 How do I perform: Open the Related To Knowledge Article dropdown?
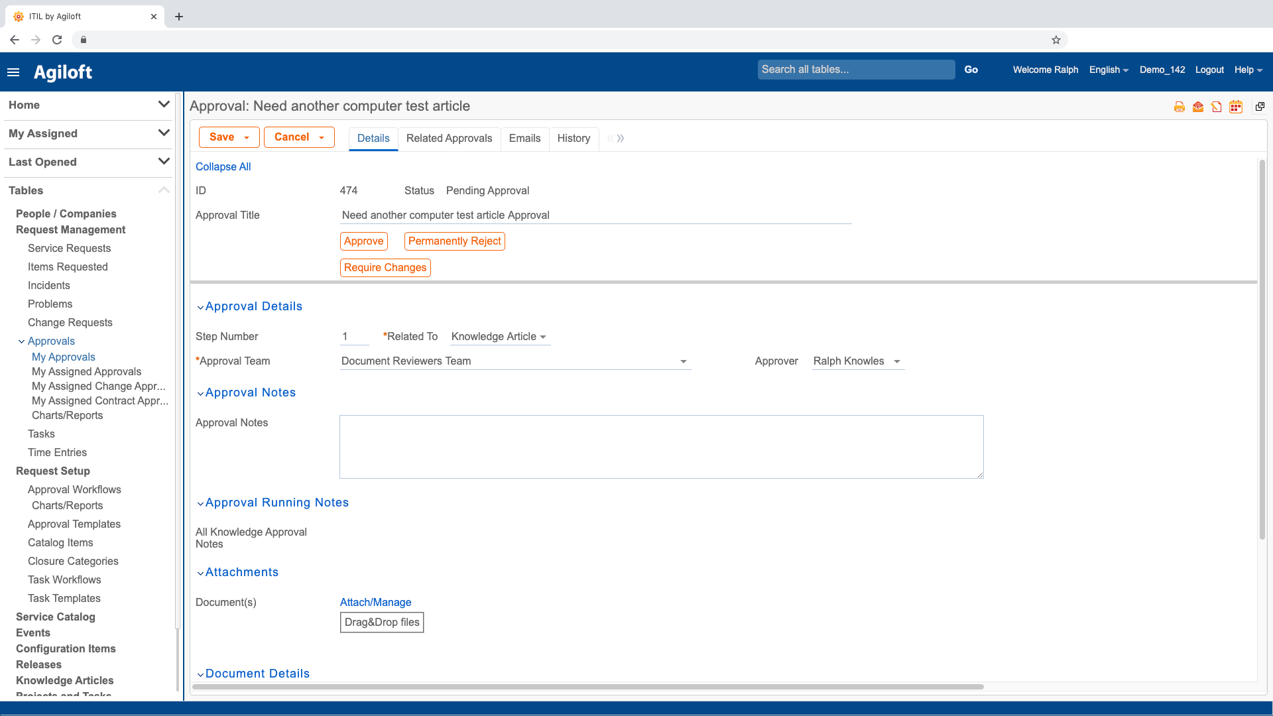tap(542, 337)
